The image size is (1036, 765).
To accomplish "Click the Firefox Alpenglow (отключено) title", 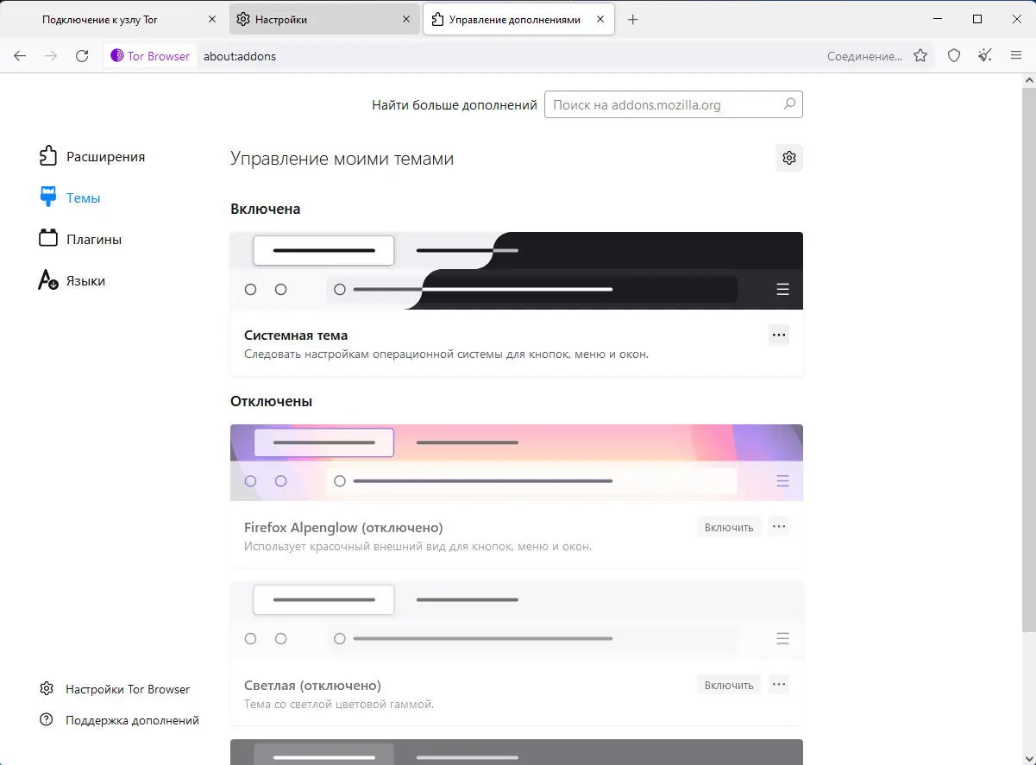I will [x=343, y=527].
